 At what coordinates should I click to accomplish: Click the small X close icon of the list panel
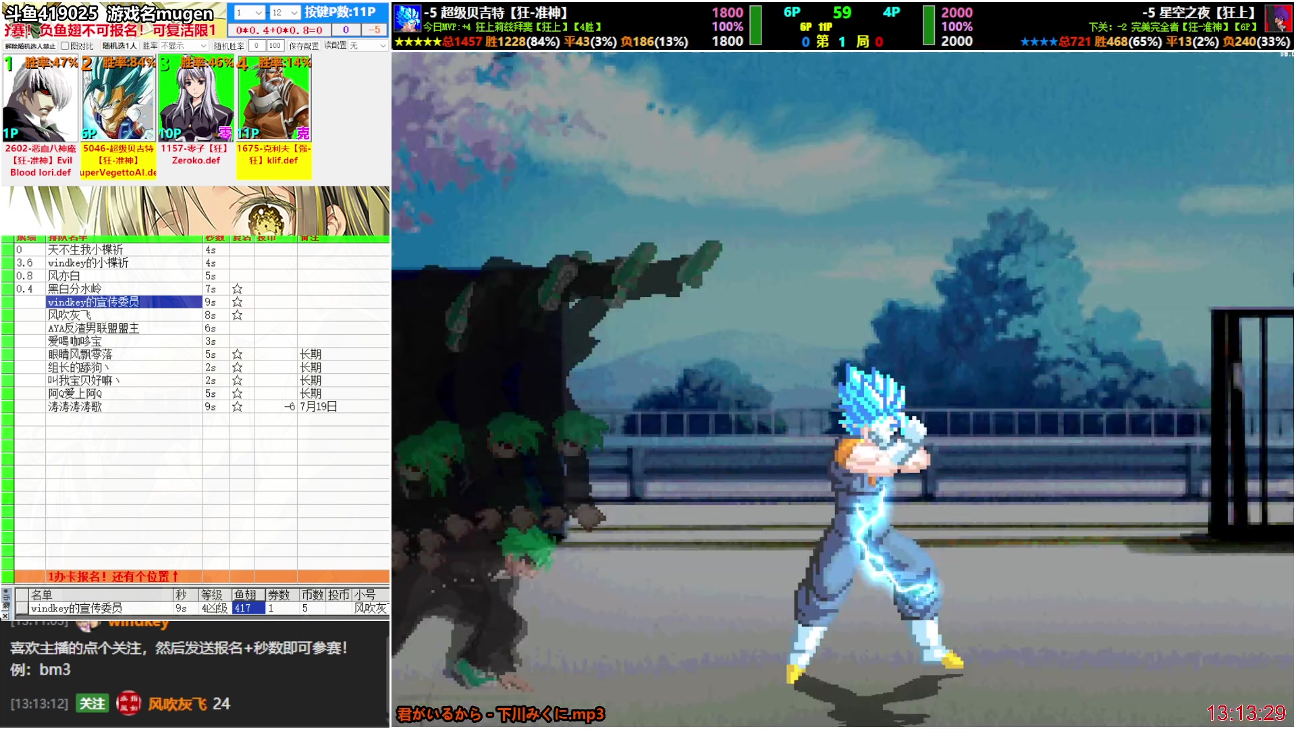point(5,616)
